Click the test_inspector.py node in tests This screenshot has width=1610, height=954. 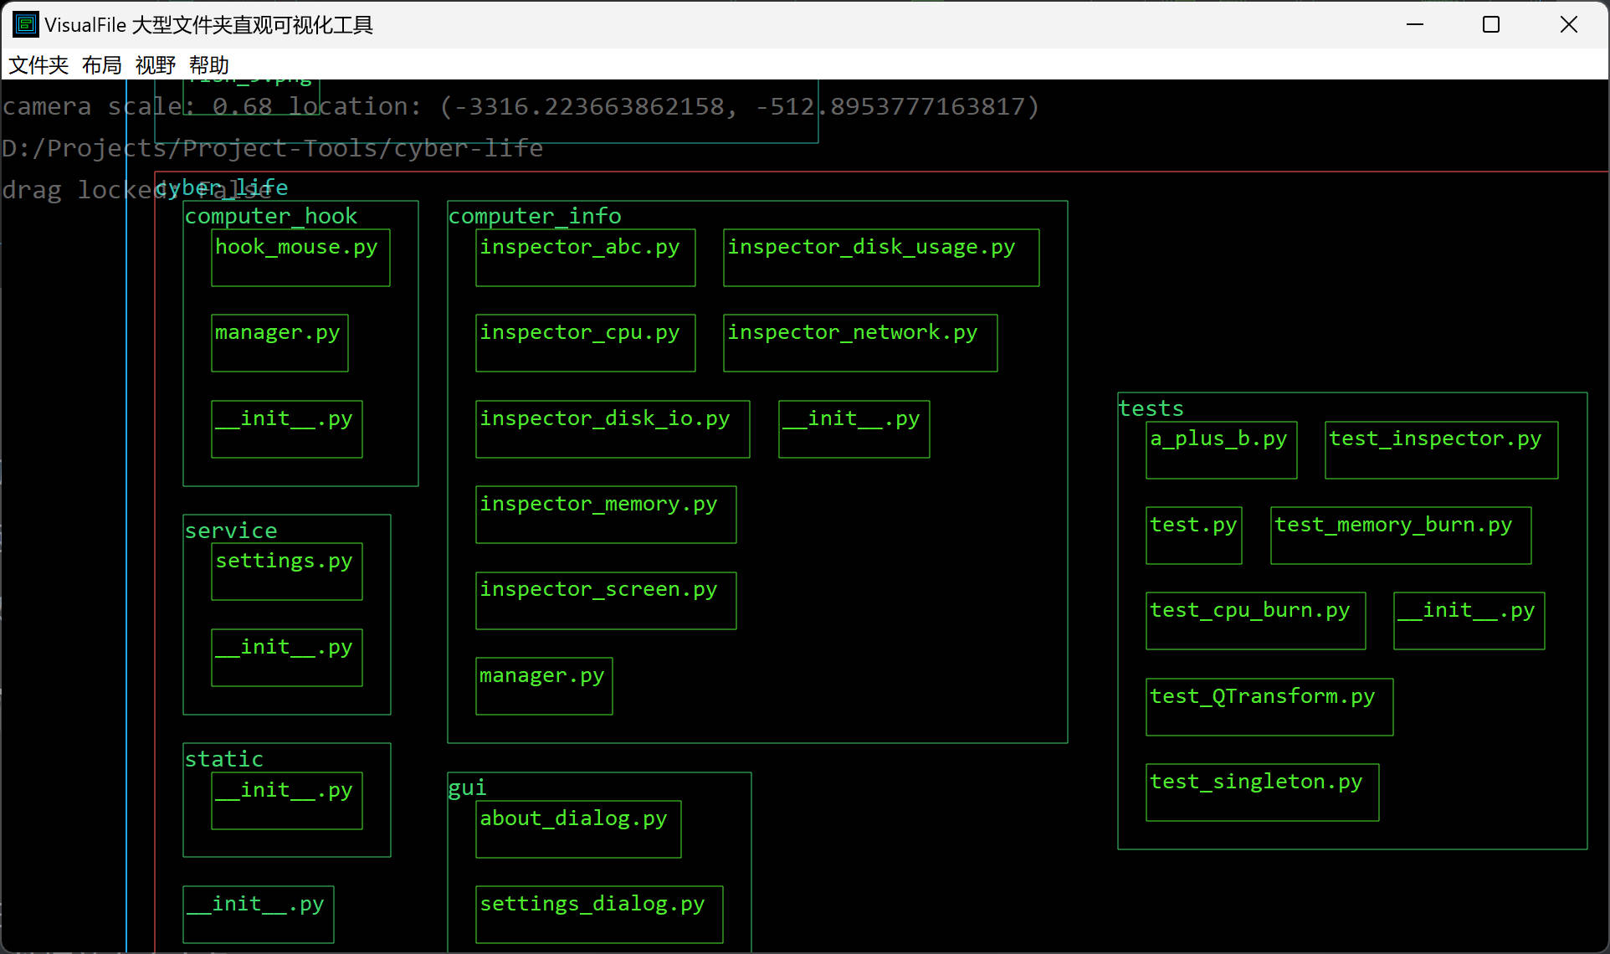tap(1440, 450)
